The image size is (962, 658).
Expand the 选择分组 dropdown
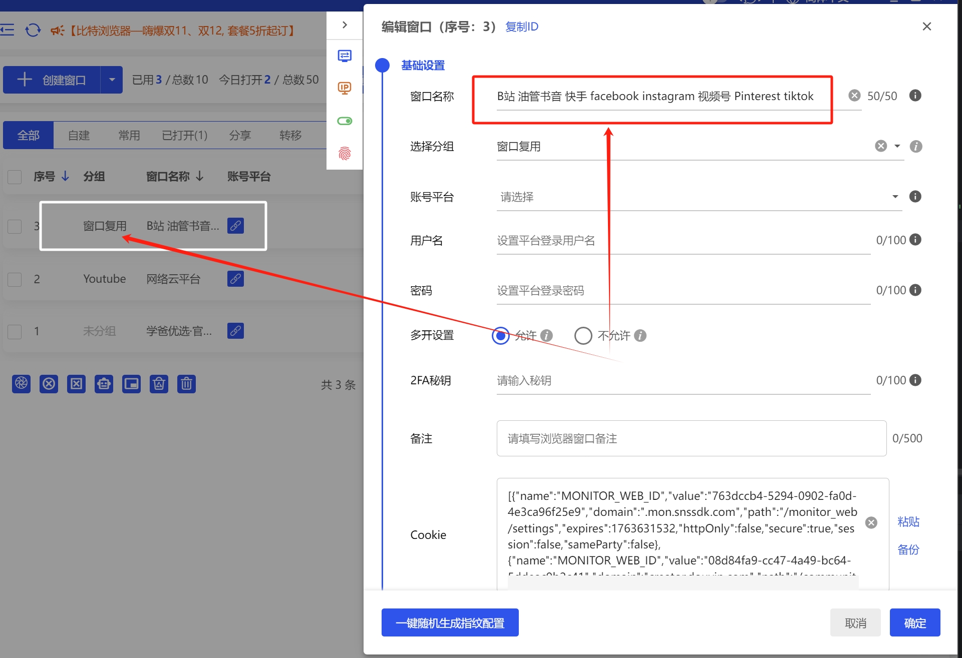[897, 146]
